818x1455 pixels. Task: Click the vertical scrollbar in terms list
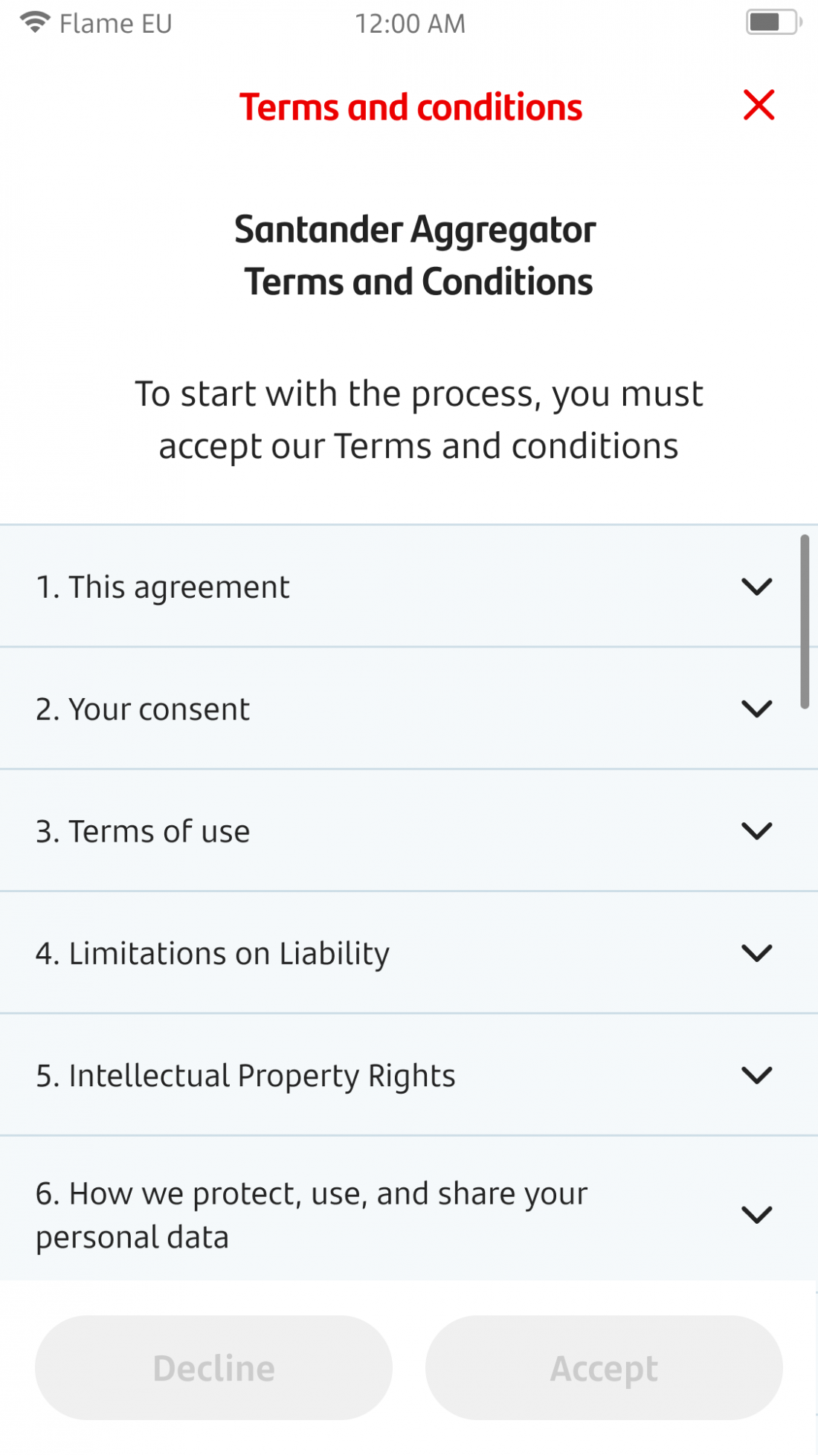(x=805, y=622)
